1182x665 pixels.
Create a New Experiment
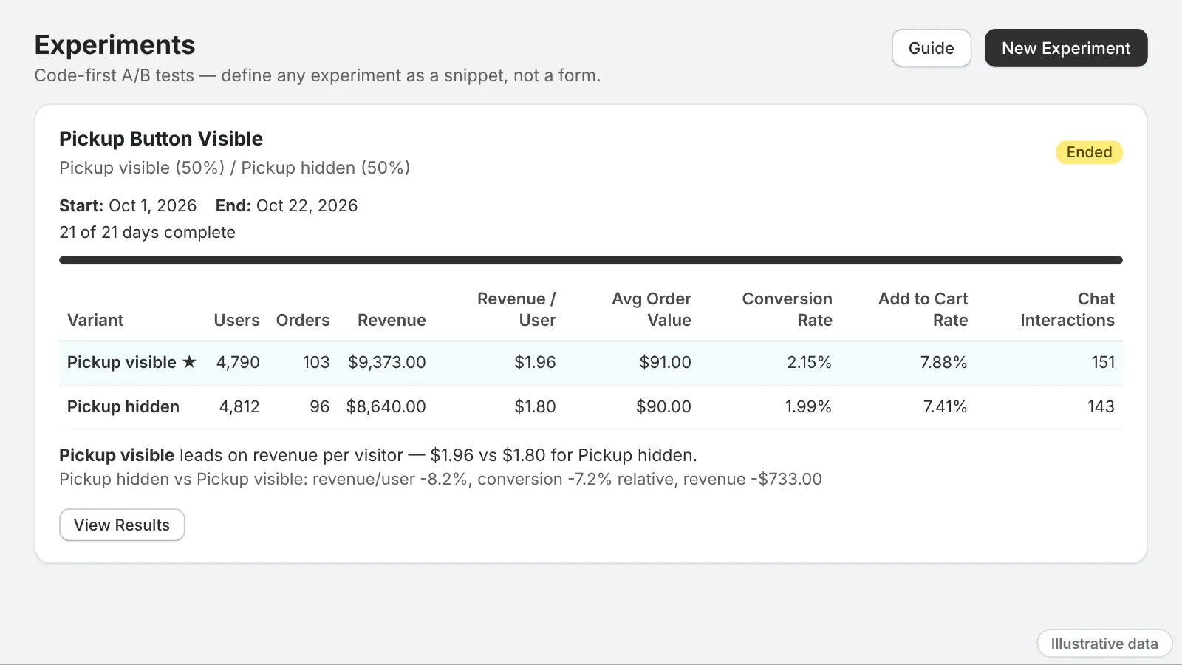pos(1066,48)
